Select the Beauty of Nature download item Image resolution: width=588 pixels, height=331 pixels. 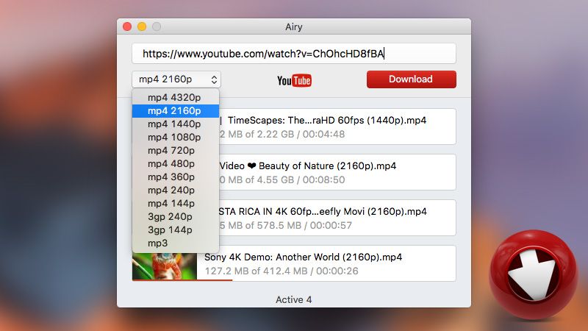point(331,172)
